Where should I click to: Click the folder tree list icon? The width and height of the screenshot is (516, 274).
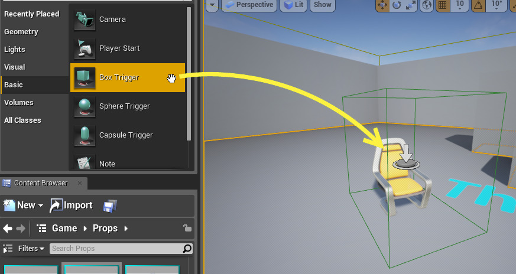point(41,229)
